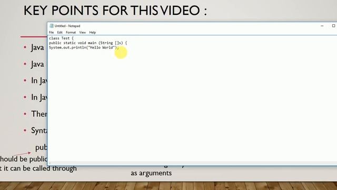
Task: Click the 'as arguments' text on the slide
Action: tap(151, 173)
